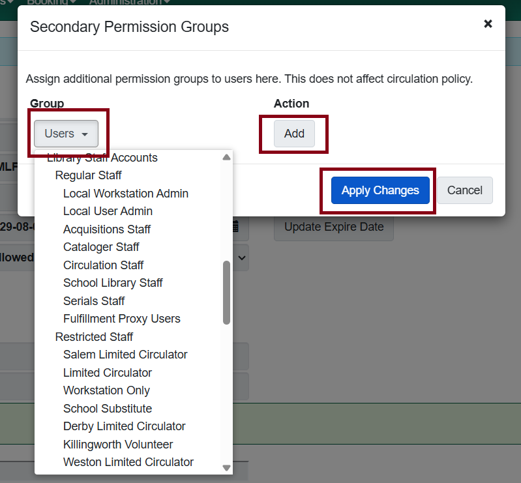Choose Cataloger Staff group
The image size is (521, 483).
(101, 247)
